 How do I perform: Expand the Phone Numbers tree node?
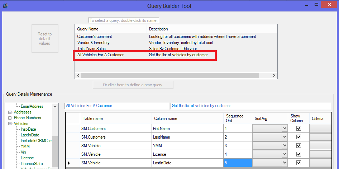pos(10,118)
